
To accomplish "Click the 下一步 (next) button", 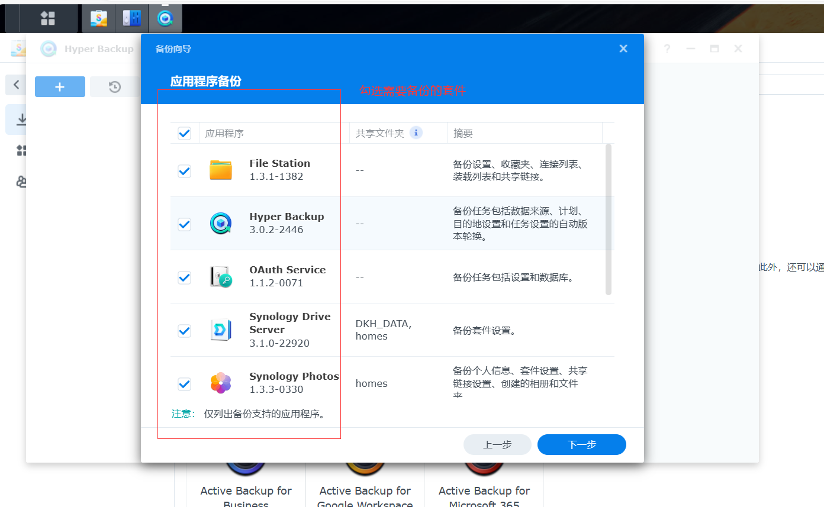I will 582,444.
